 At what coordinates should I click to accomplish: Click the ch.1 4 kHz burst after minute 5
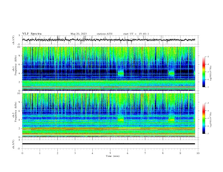coord(121,73)
